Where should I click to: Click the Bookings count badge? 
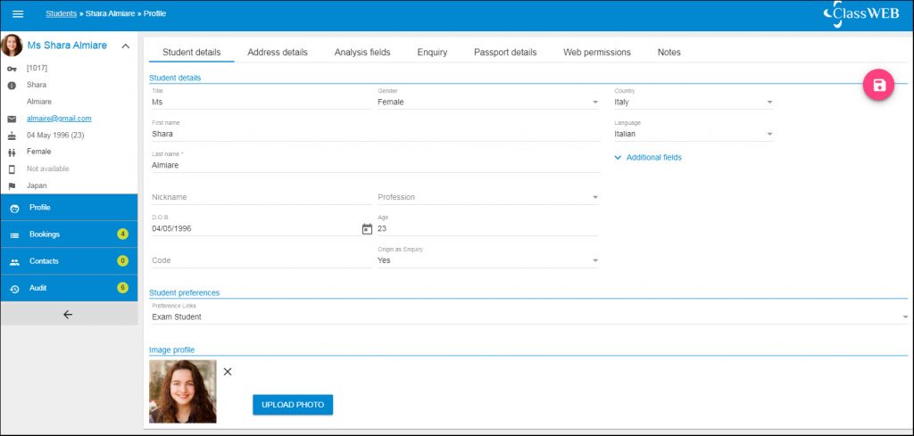[123, 234]
